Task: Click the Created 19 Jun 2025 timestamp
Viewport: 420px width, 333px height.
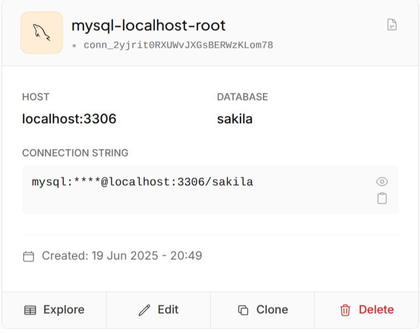Action: (x=122, y=256)
